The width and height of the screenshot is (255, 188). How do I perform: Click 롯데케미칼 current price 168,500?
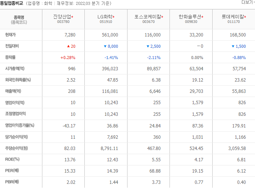coord(238,35)
